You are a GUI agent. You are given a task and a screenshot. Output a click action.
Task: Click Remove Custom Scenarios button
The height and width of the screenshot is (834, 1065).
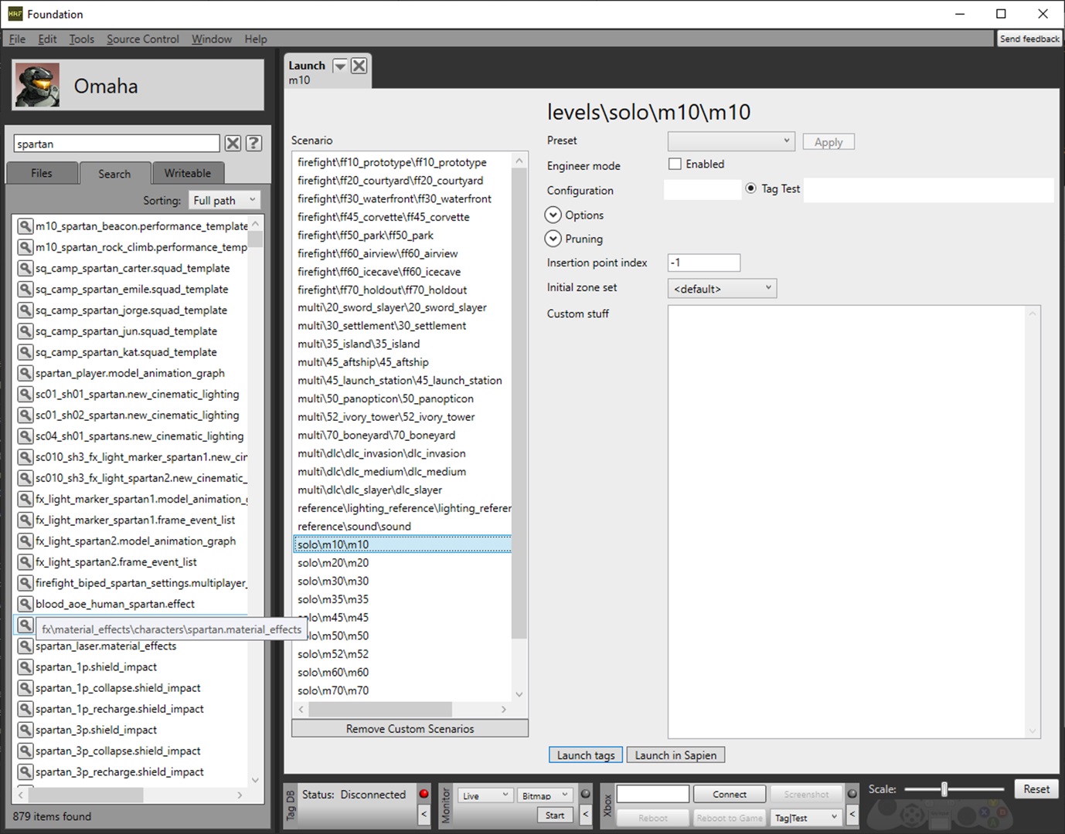coord(410,728)
